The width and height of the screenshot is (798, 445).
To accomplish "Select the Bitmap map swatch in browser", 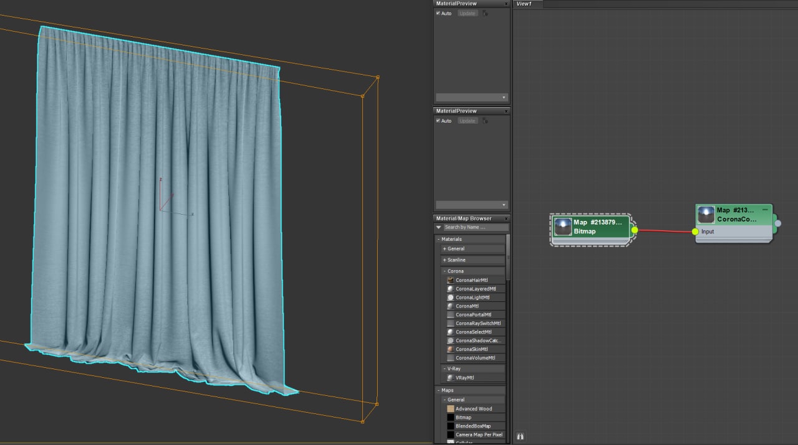I will coord(451,418).
